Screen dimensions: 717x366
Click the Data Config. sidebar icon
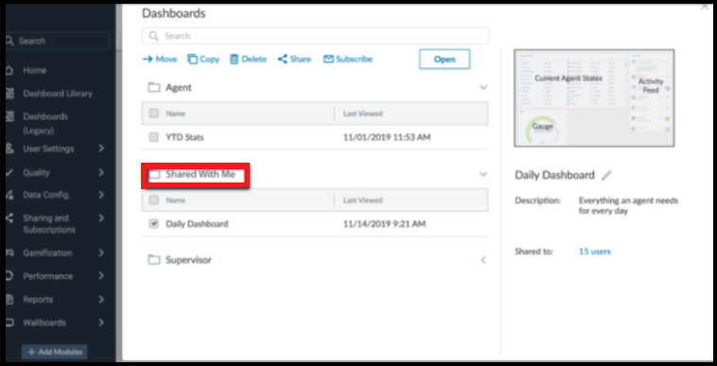coord(9,195)
